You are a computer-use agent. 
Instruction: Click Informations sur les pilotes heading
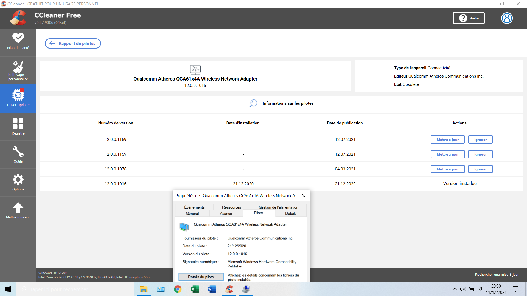(x=288, y=103)
